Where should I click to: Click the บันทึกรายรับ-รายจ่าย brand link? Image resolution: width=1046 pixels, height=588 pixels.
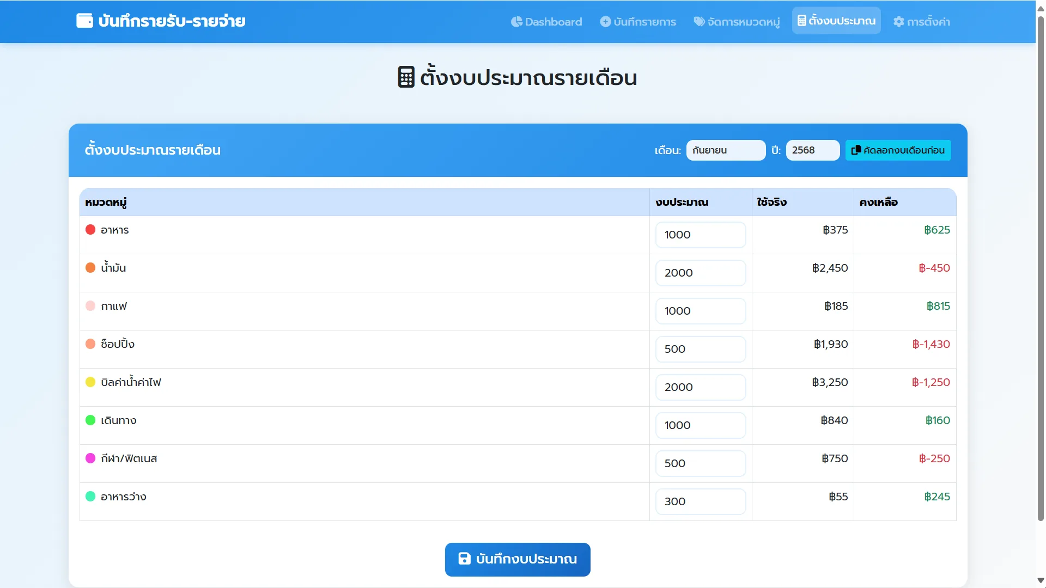[161, 21]
